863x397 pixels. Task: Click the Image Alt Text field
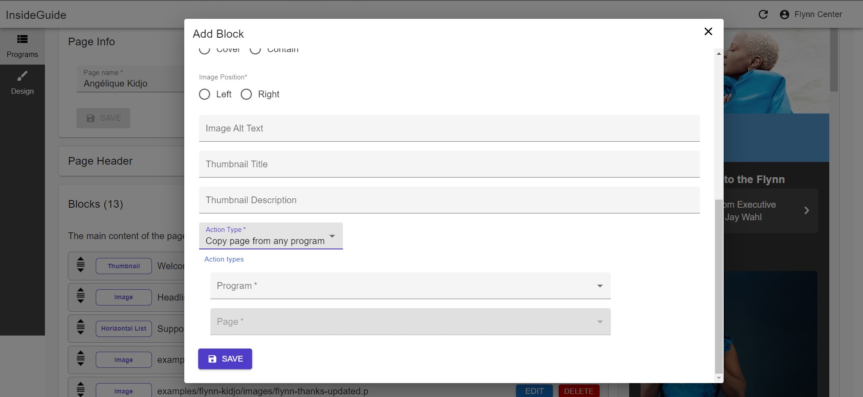[449, 128]
